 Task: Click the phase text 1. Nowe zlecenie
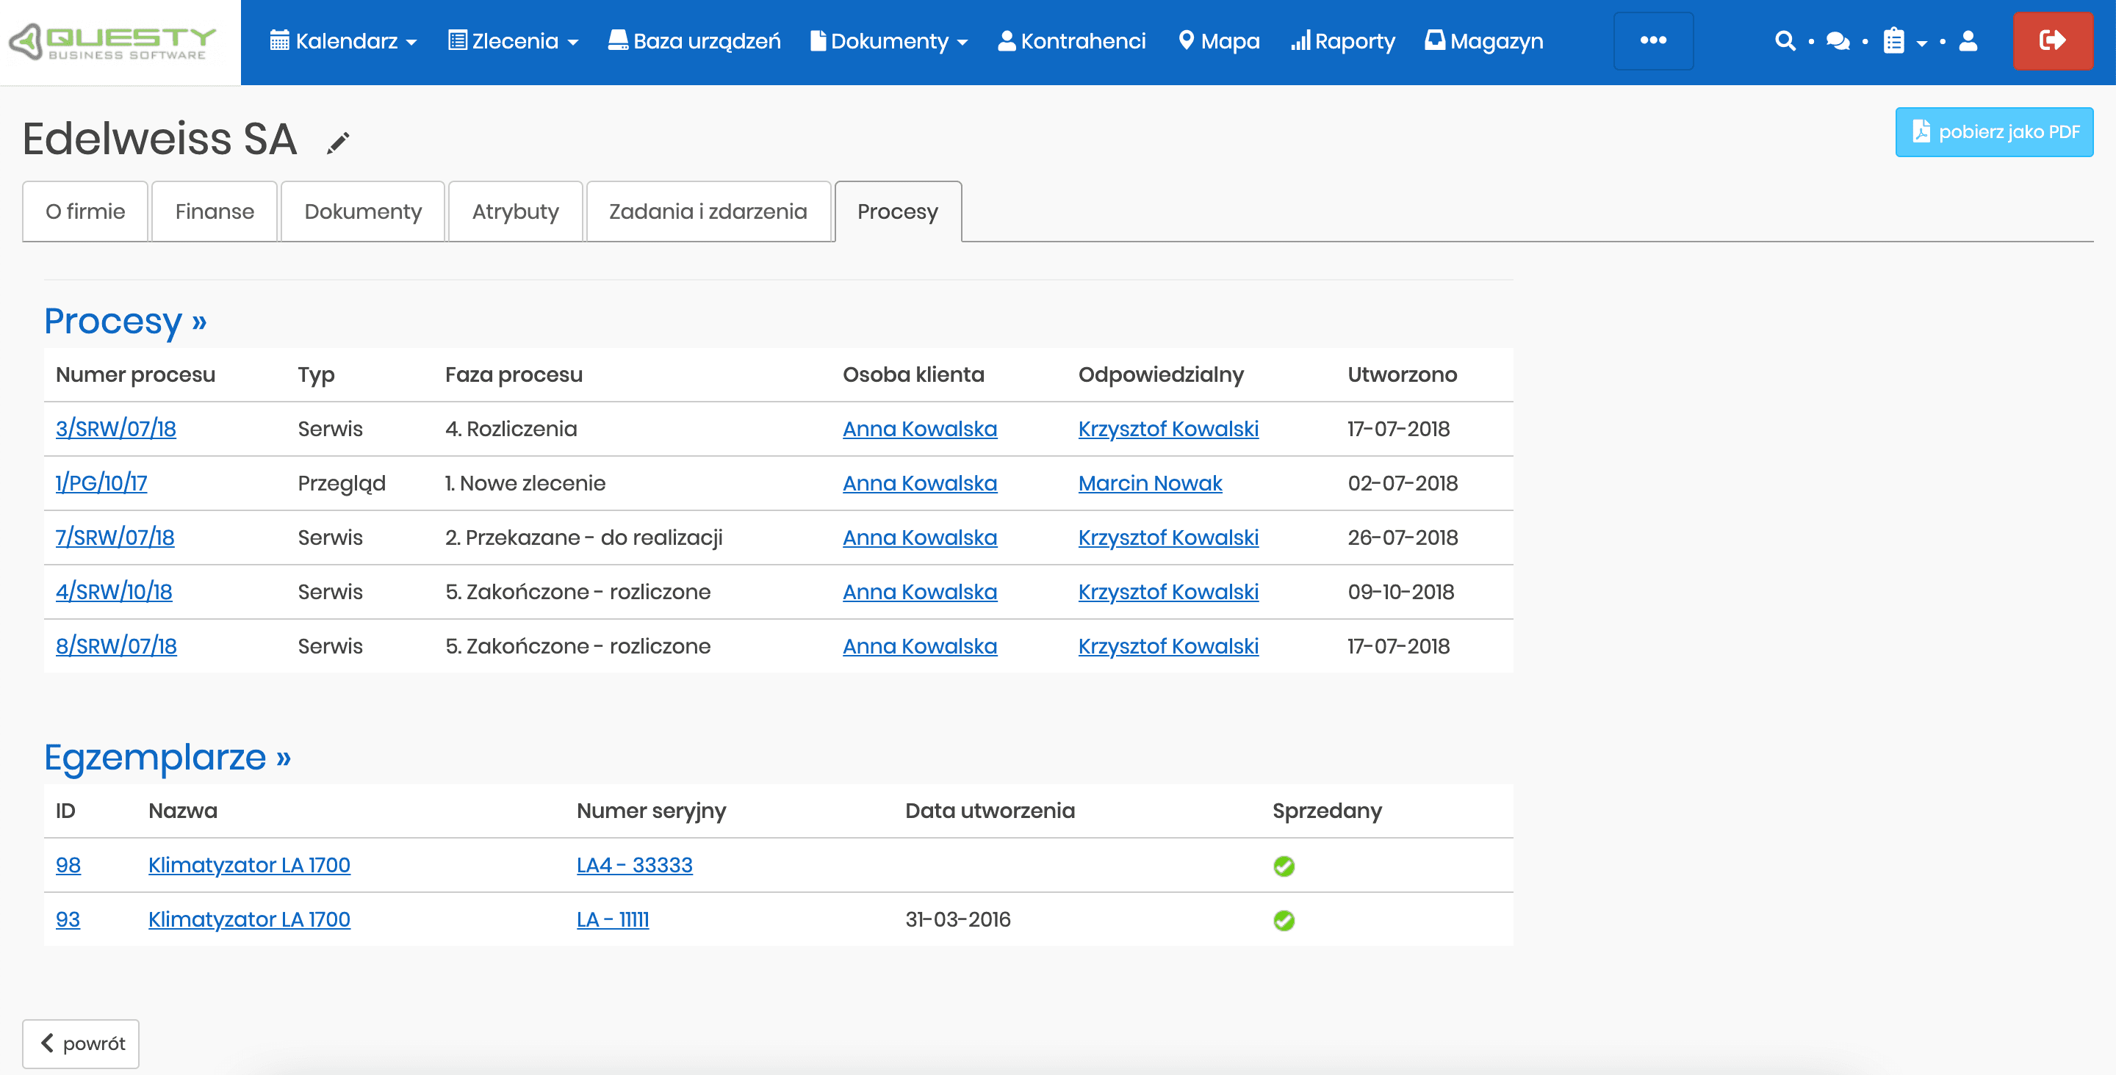click(x=525, y=482)
